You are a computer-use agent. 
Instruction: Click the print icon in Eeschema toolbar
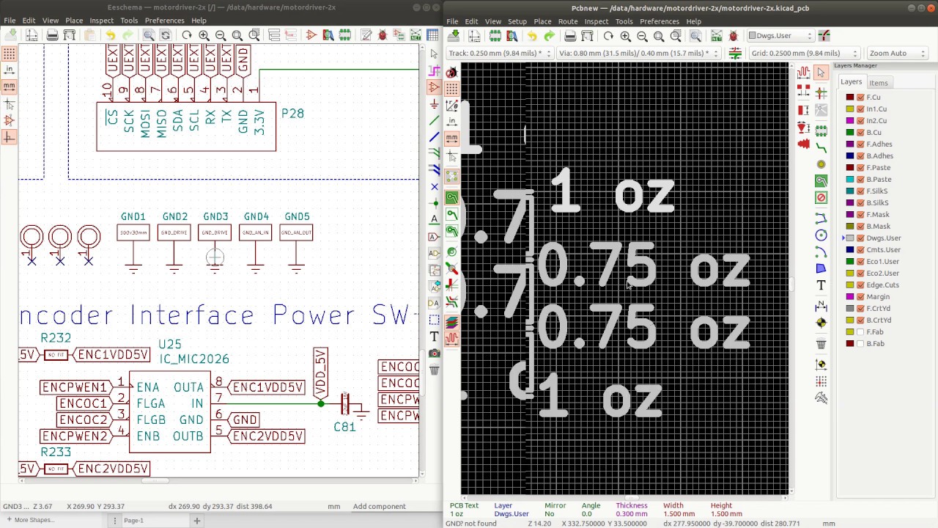53,34
